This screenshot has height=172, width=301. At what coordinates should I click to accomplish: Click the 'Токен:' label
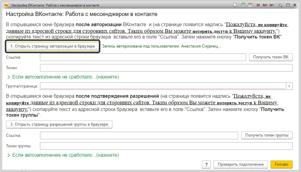point(12,68)
